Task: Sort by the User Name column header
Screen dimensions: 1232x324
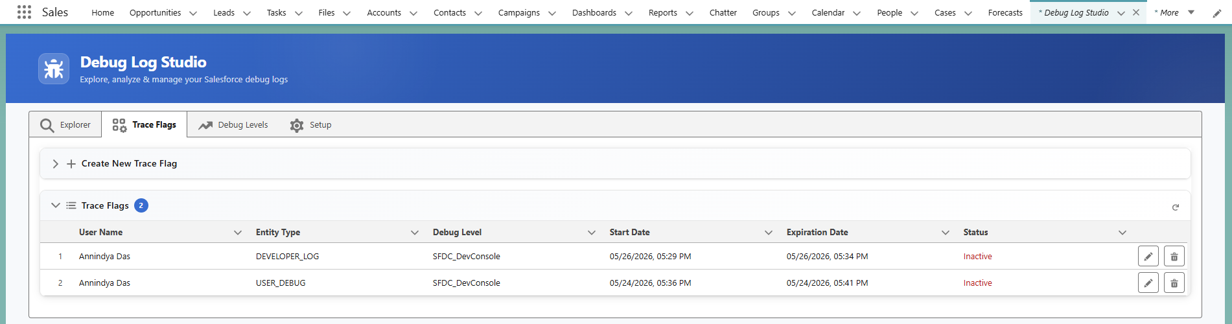Action: point(100,232)
